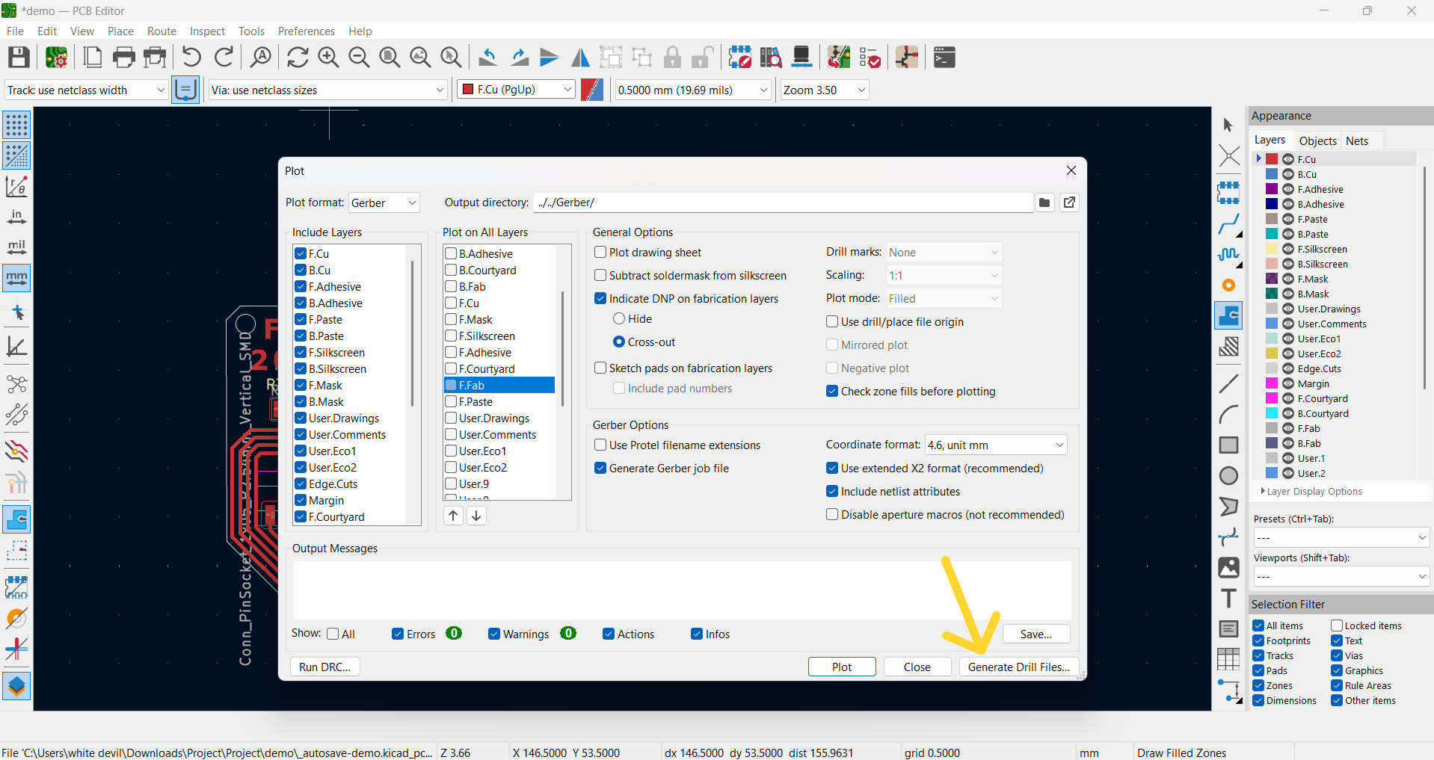Click the Undo arrow icon
Screen dimensions: 1434x760
192,58
